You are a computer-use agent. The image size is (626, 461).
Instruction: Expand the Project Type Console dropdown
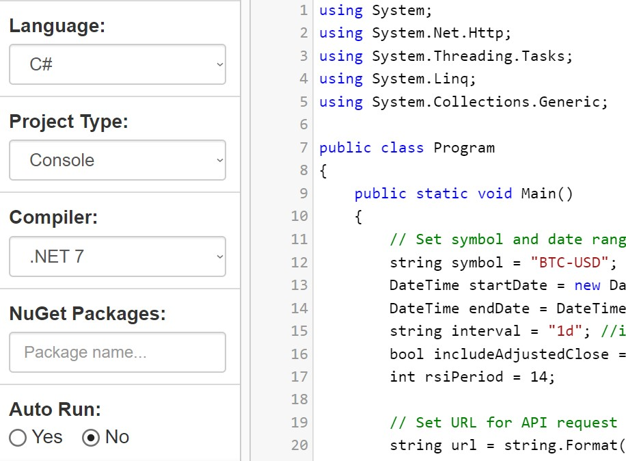pyautogui.click(x=118, y=160)
